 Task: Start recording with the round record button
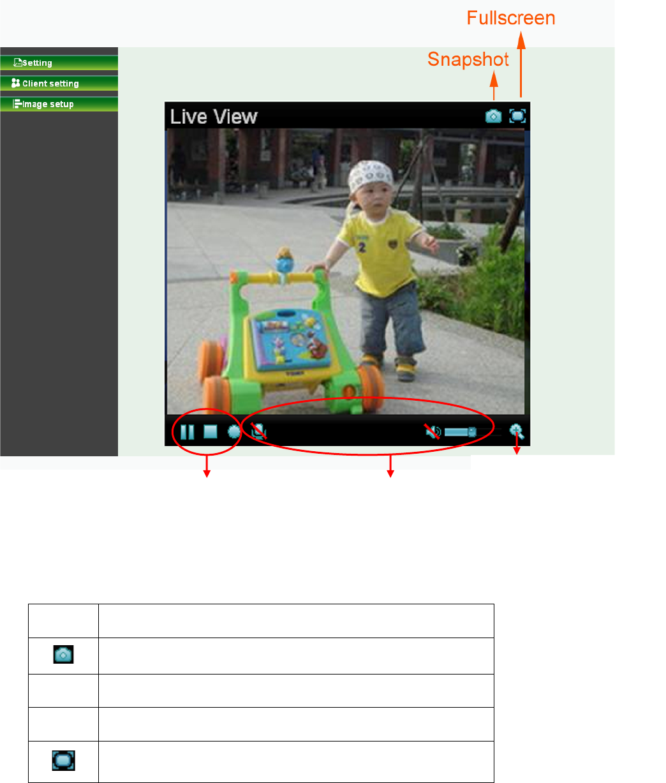(x=234, y=432)
